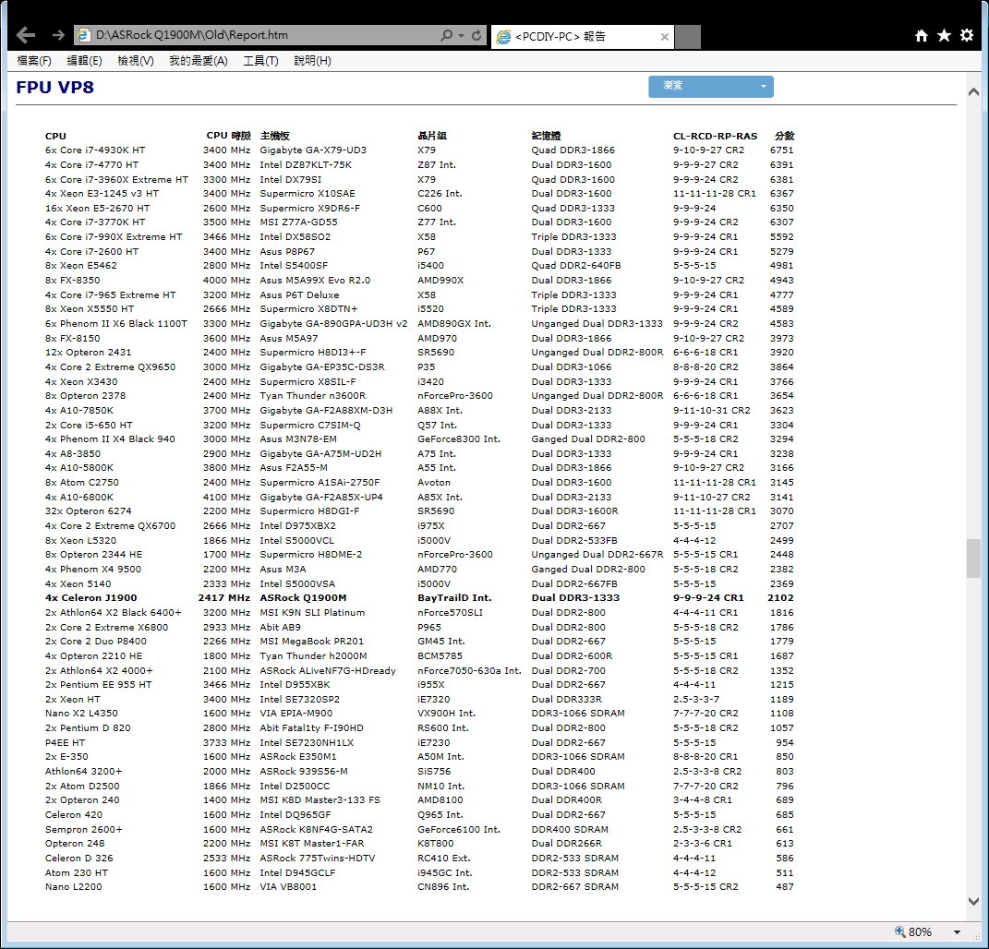Open a new blank tab

click(x=688, y=37)
